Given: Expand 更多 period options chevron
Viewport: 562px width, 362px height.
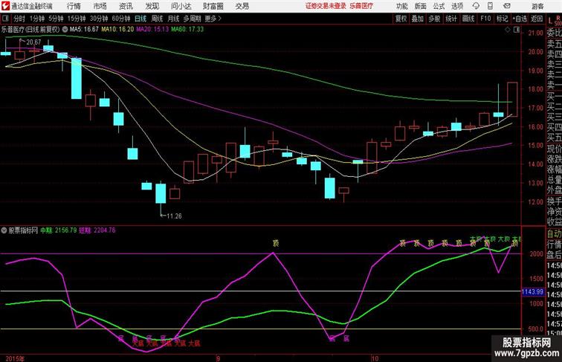Looking at the screenshot, I should click(213, 19).
